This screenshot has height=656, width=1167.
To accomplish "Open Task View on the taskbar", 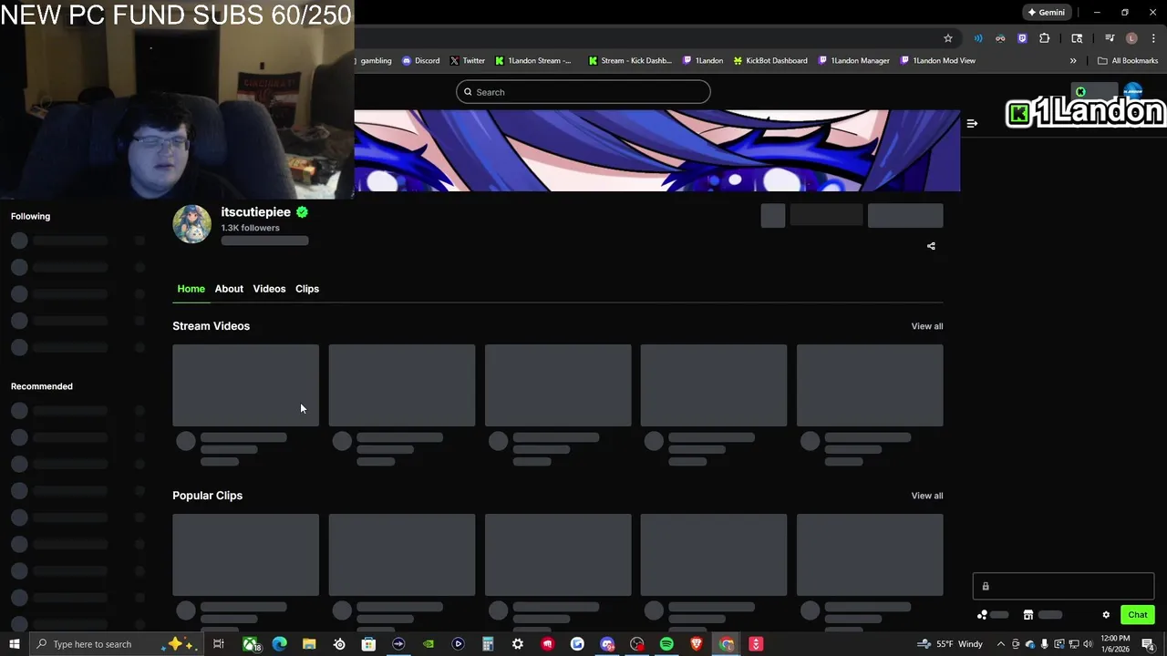I will [x=219, y=644].
